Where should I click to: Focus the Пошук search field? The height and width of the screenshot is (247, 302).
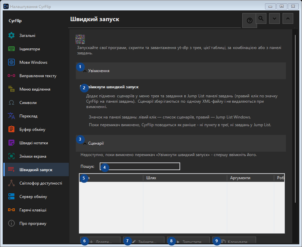[140, 166]
